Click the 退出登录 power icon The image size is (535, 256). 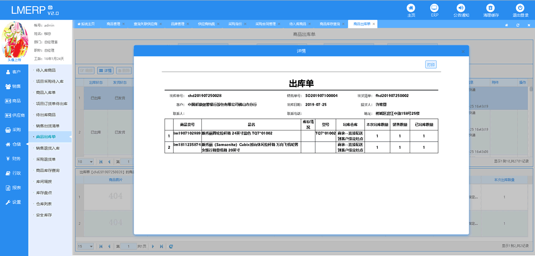tap(520, 8)
